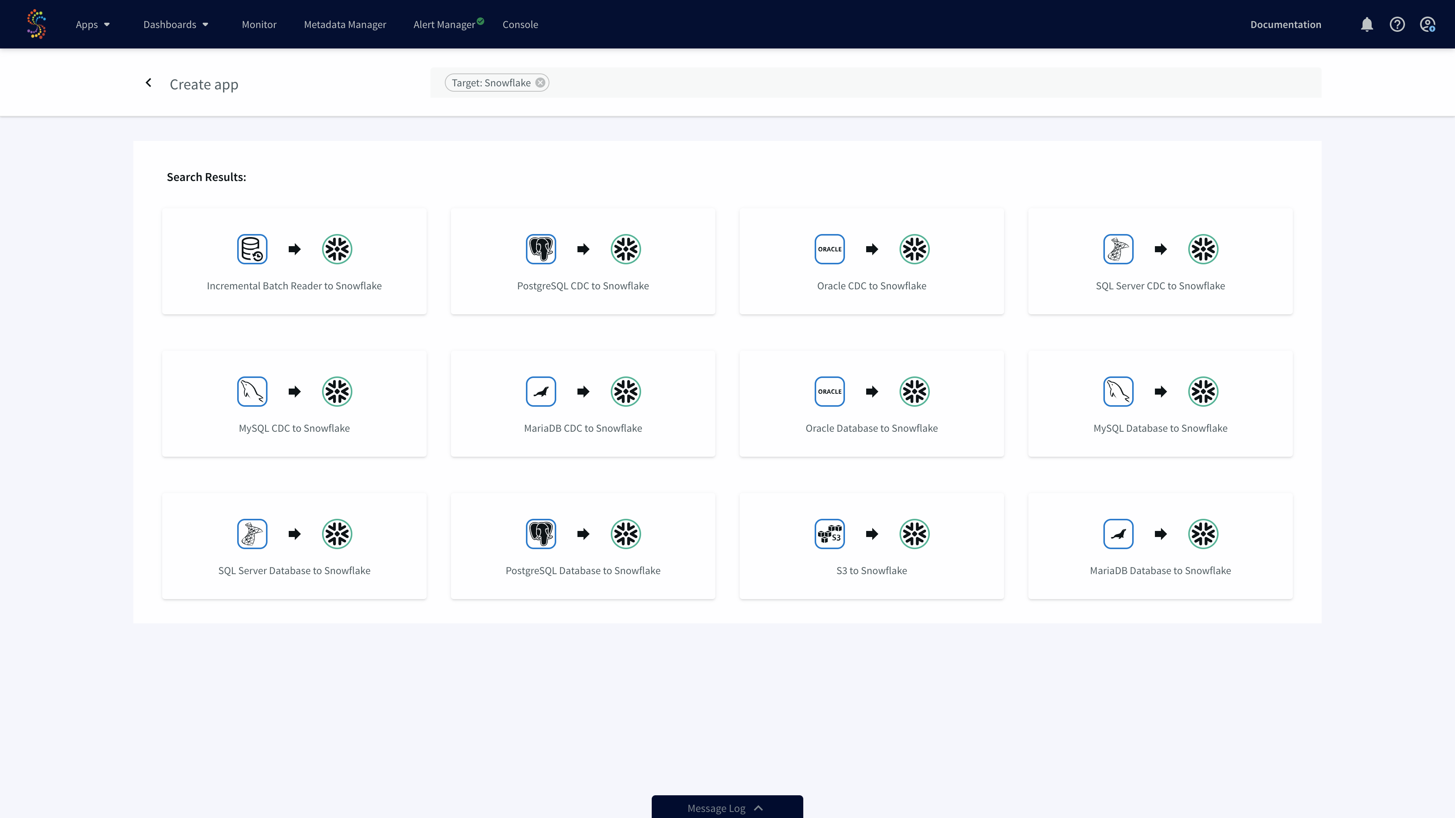The image size is (1455, 818).
Task: Click MariaDB seal icon in CDC card
Action: click(541, 391)
